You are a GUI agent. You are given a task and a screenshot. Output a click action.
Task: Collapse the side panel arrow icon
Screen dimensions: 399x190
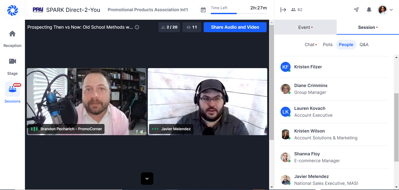(x=283, y=10)
